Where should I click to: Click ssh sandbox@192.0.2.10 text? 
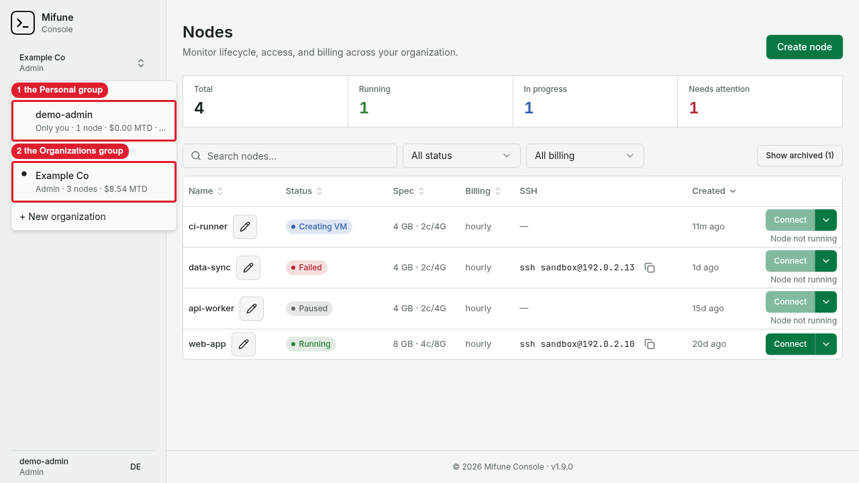(x=577, y=344)
